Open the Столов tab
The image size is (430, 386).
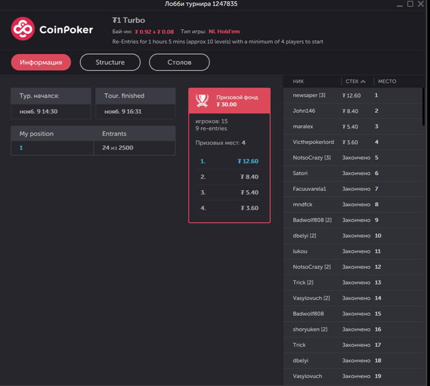click(179, 62)
